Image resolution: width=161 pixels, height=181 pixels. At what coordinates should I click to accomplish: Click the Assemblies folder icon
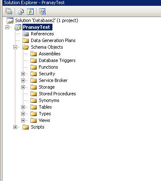click(x=34, y=54)
